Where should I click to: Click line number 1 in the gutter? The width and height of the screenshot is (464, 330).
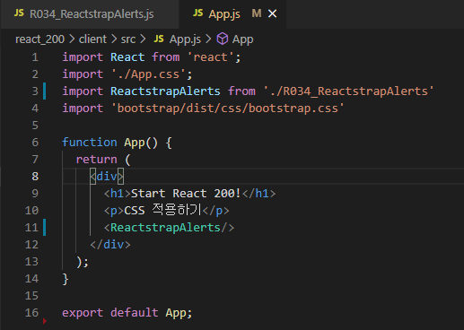click(35, 57)
